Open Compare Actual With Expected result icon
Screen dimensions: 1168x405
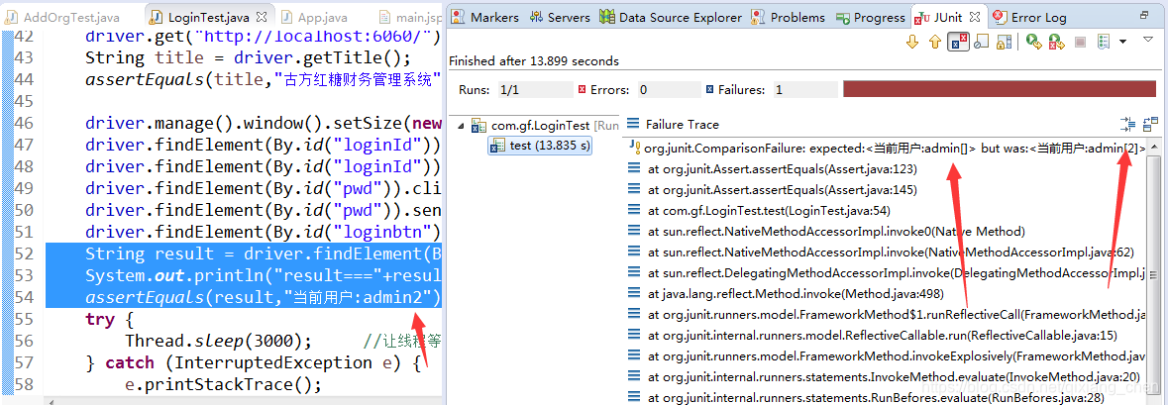pyautogui.click(x=1151, y=125)
